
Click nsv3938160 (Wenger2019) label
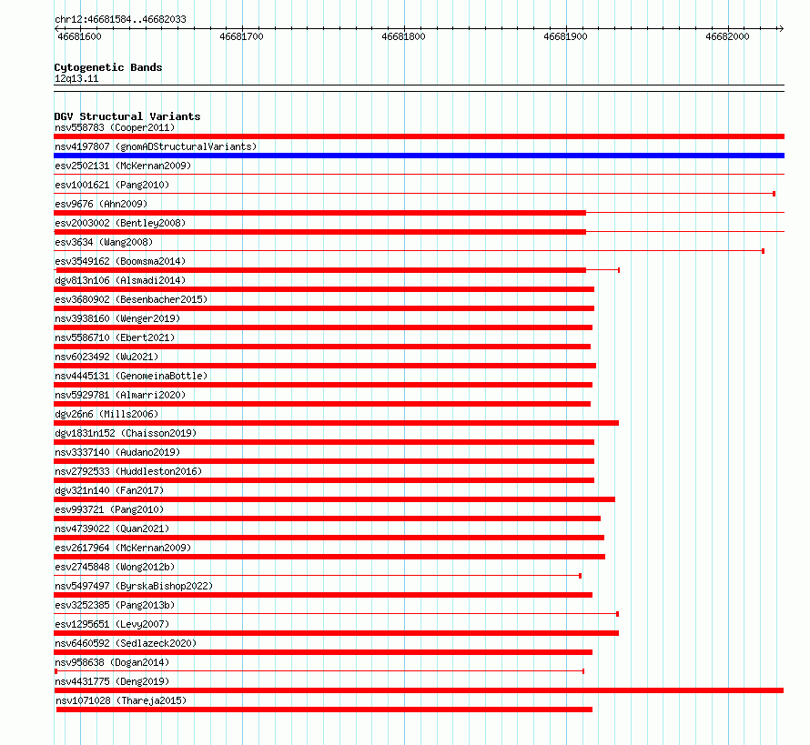pyautogui.click(x=117, y=318)
